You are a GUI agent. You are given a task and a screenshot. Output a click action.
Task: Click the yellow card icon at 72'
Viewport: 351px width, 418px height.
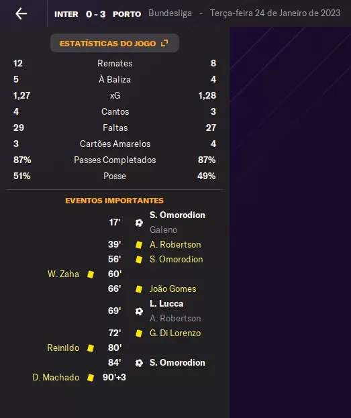coord(139,333)
